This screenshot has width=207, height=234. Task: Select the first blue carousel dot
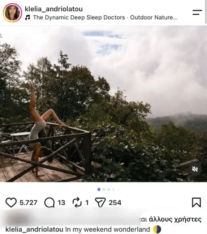99,189
